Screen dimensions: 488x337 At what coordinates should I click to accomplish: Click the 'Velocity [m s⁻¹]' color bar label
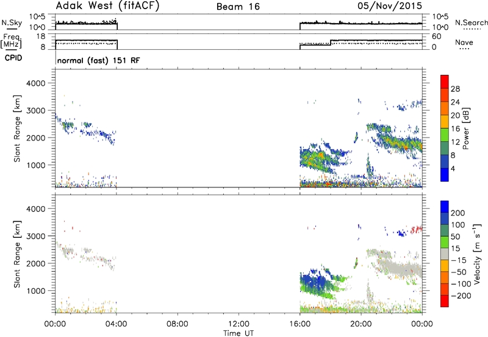tap(477, 254)
